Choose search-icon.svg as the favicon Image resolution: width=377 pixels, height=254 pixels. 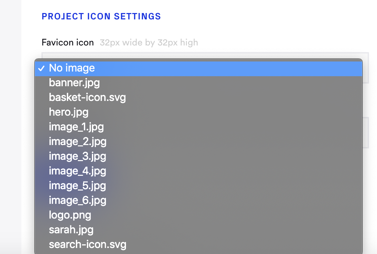pos(88,244)
